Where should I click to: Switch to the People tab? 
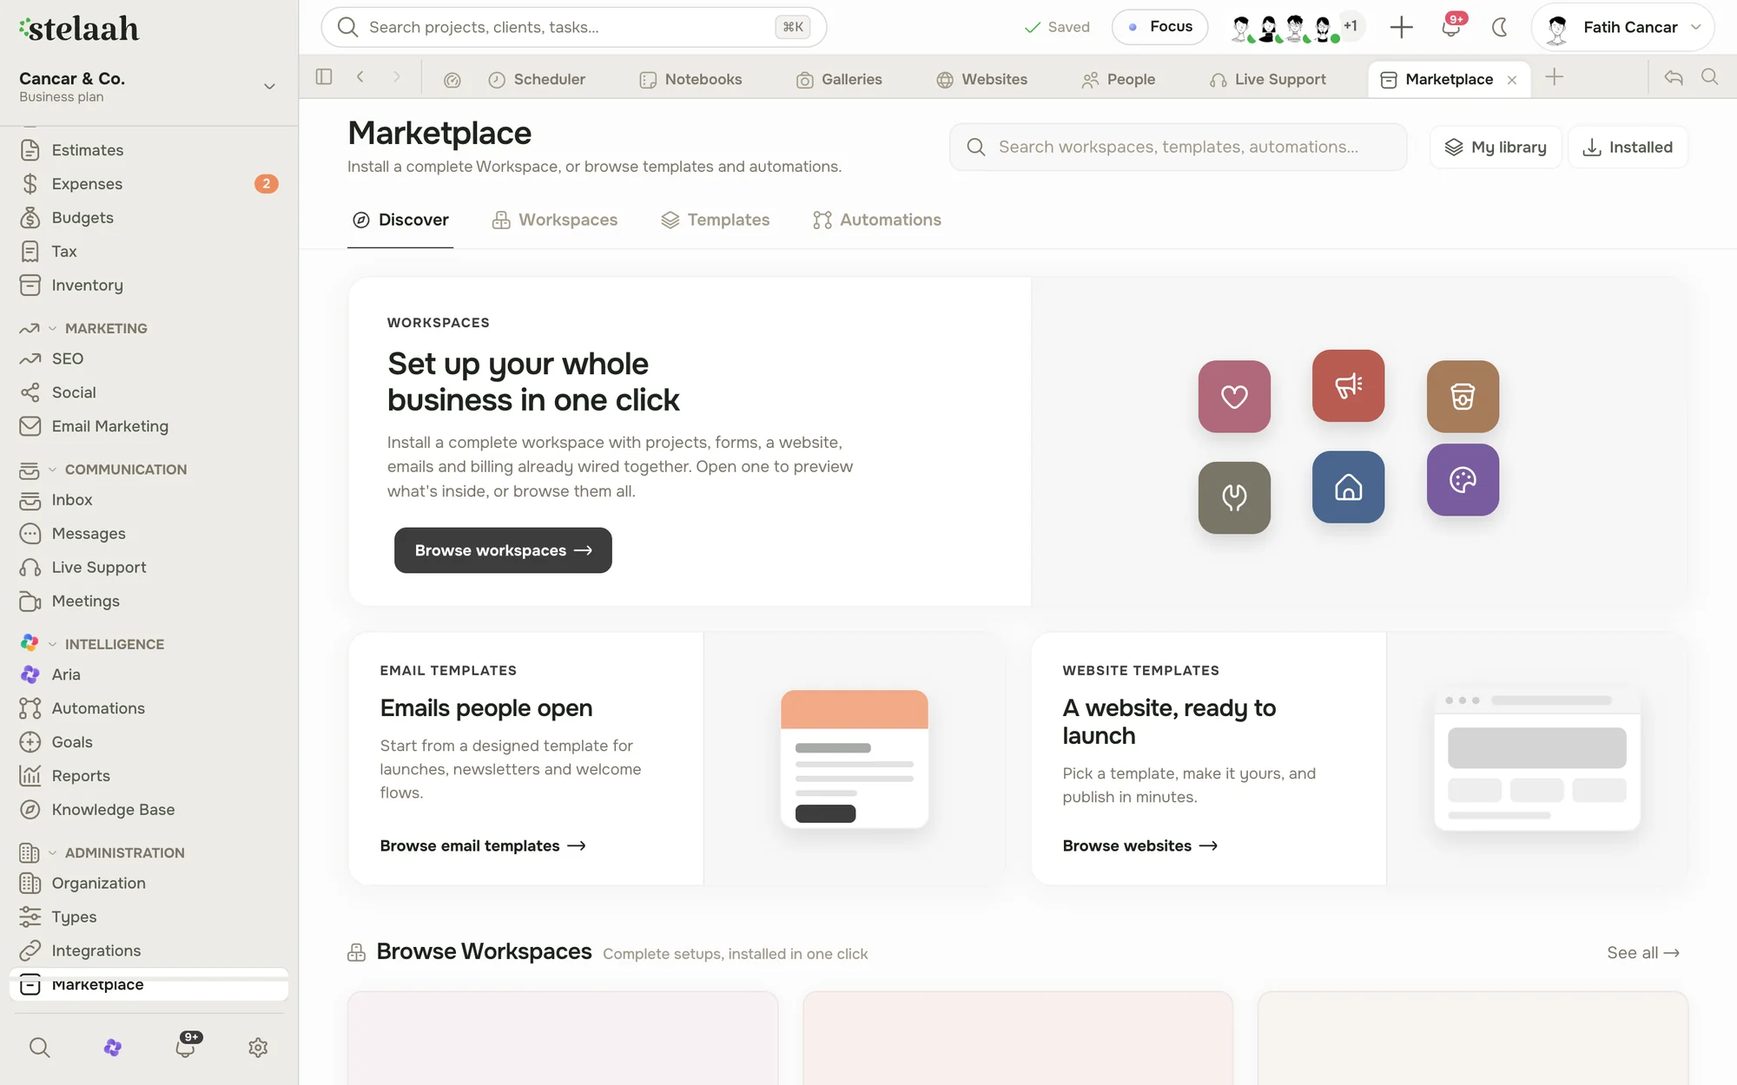pos(1119,79)
